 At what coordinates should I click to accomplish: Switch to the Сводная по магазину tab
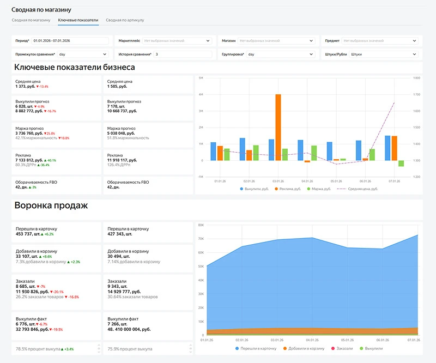tap(31, 20)
